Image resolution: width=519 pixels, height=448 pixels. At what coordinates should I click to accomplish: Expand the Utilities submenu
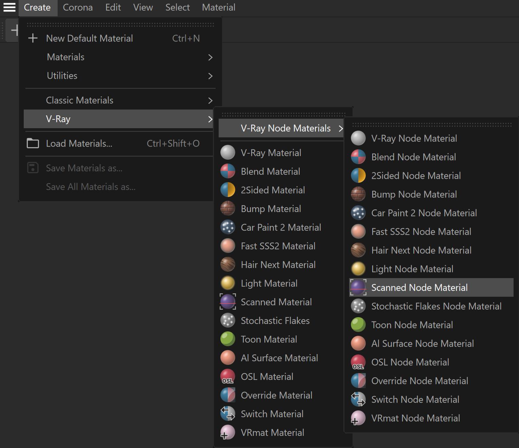click(x=120, y=76)
